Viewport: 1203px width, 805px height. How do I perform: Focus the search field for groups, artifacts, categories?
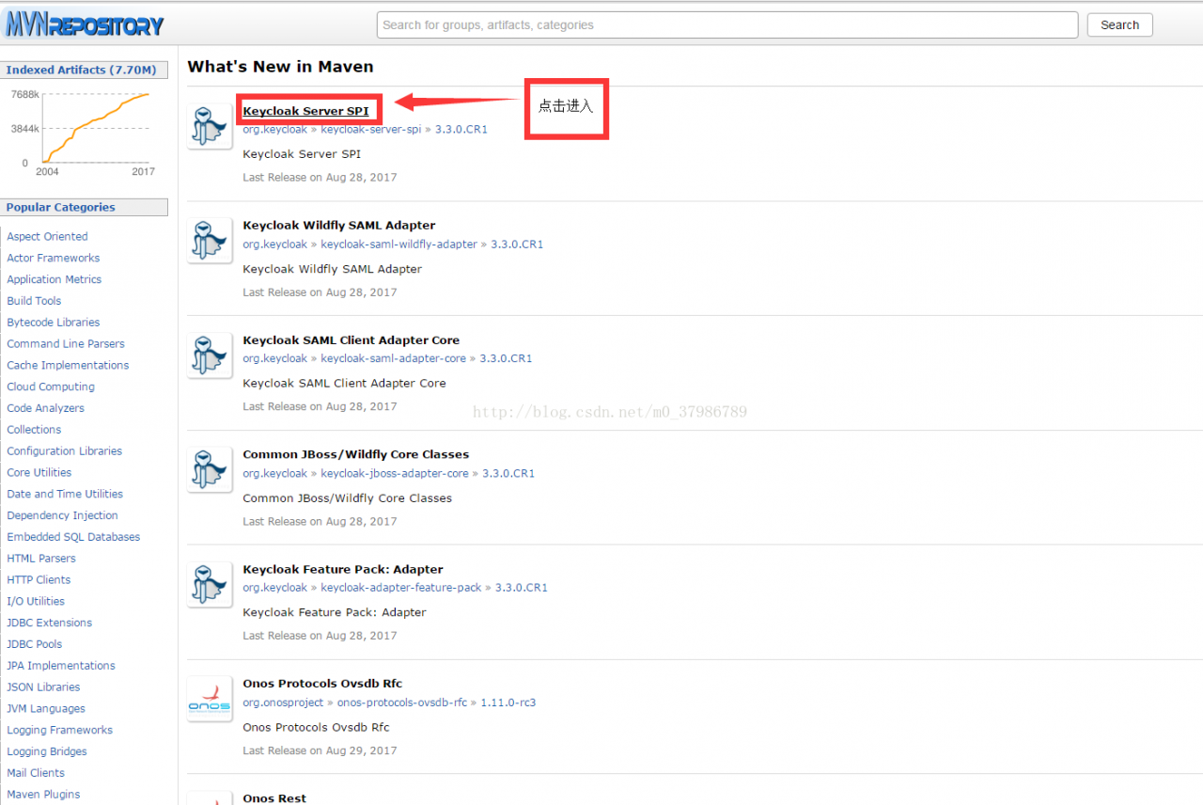[727, 25]
